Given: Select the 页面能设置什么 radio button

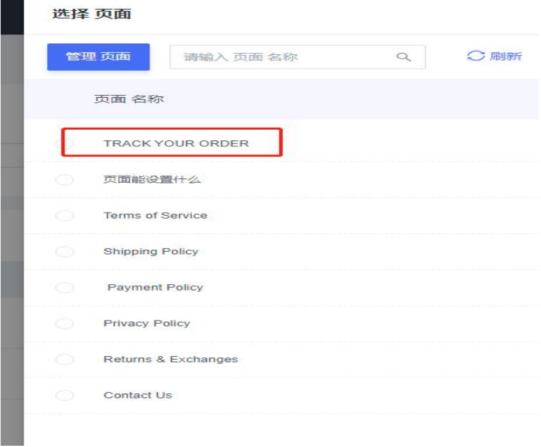Looking at the screenshot, I should [65, 180].
